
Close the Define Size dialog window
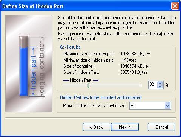[x=175, y=6]
